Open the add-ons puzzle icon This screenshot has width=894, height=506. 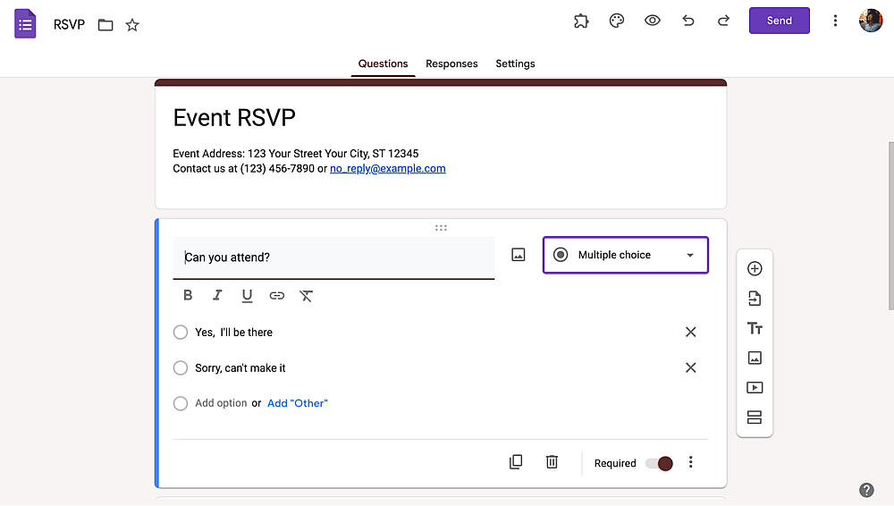coord(581,21)
